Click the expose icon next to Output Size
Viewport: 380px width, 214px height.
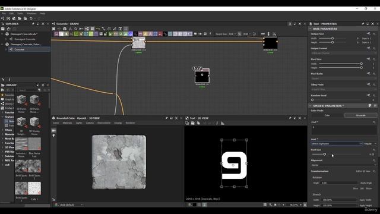(368, 34)
